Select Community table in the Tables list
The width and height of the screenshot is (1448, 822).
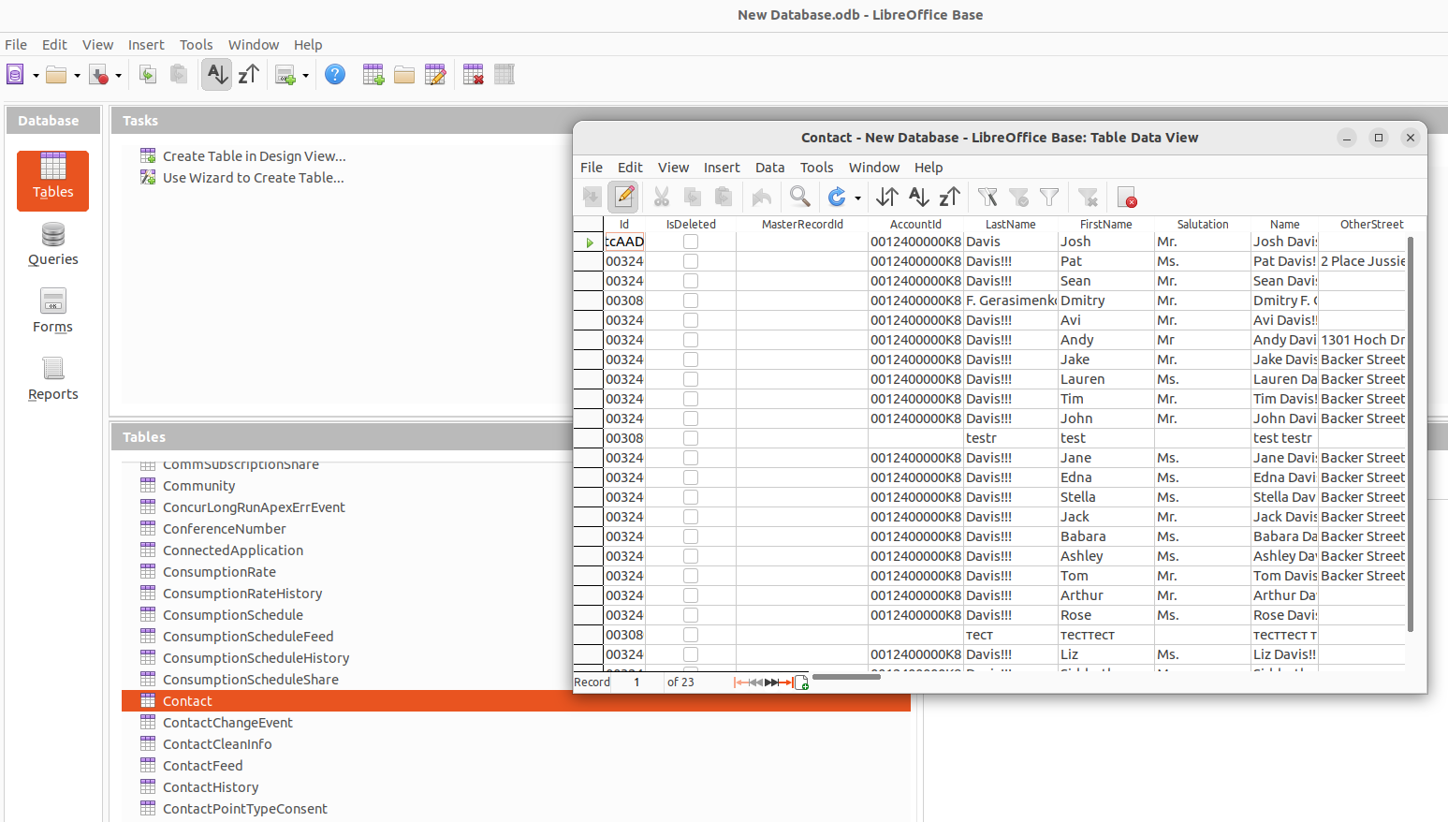click(198, 486)
